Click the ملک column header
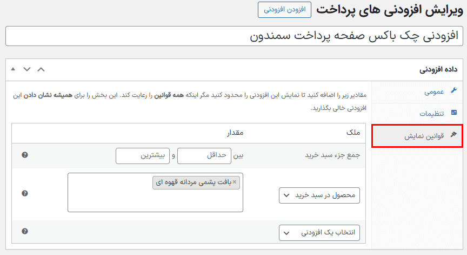467x255 pixels. pyautogui.click(x=353, y=133)
